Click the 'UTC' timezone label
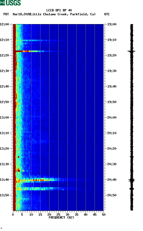The height and width of the screenshot is (231, 143). 107,14
